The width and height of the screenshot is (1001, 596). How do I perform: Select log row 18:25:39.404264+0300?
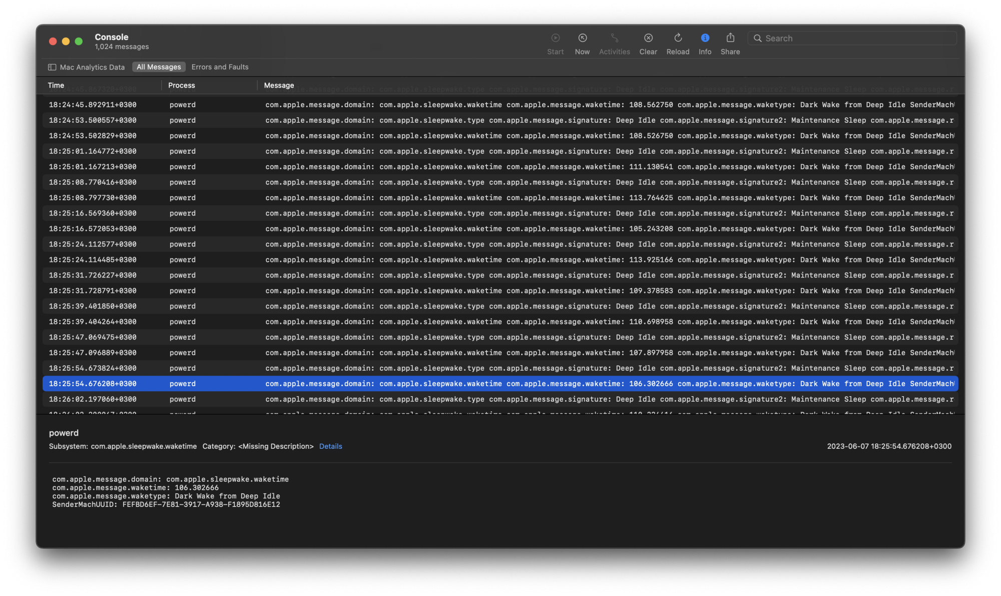[x=500, y=322]
